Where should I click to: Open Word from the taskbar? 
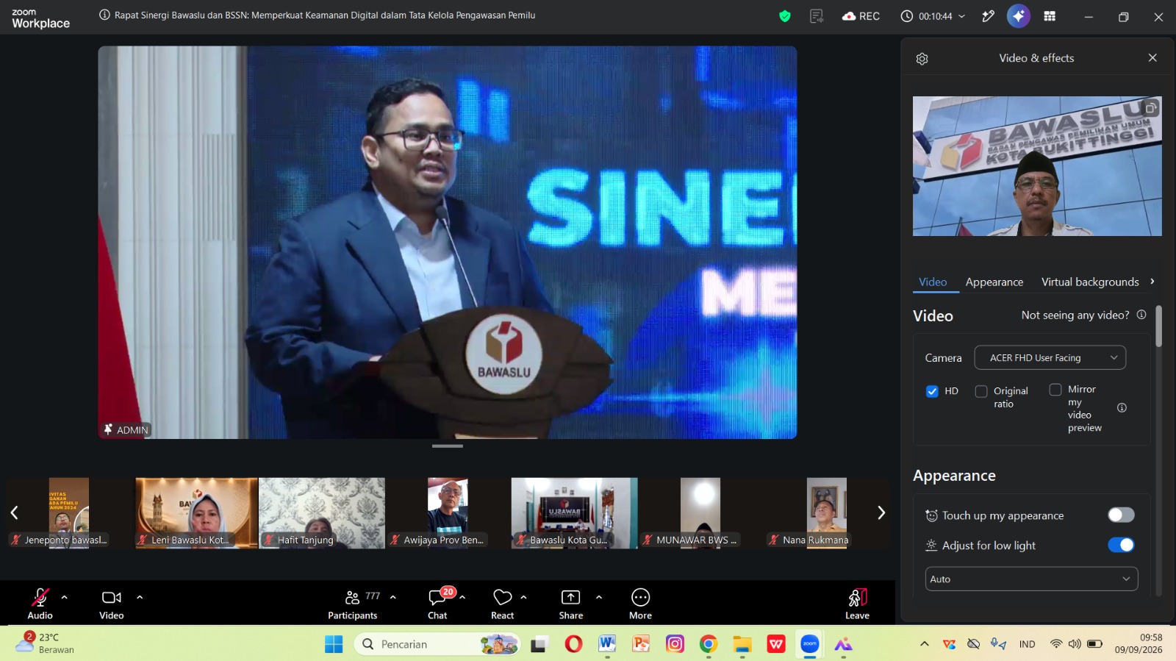tap(606, 644)
